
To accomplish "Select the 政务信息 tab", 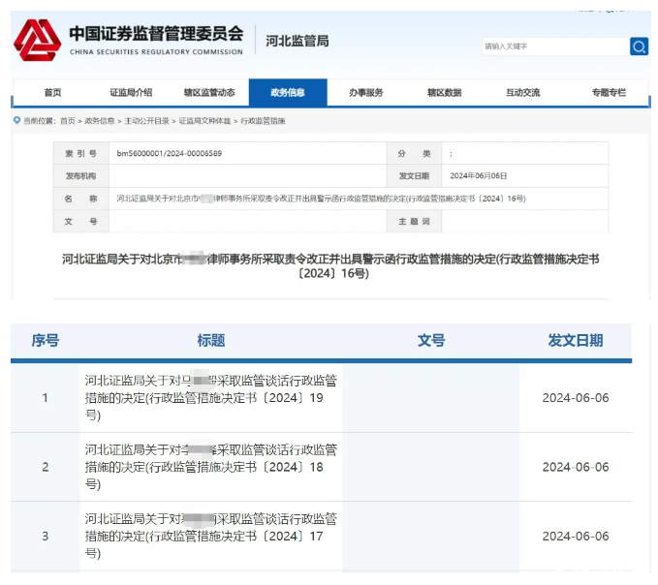I will pos(288,93).
